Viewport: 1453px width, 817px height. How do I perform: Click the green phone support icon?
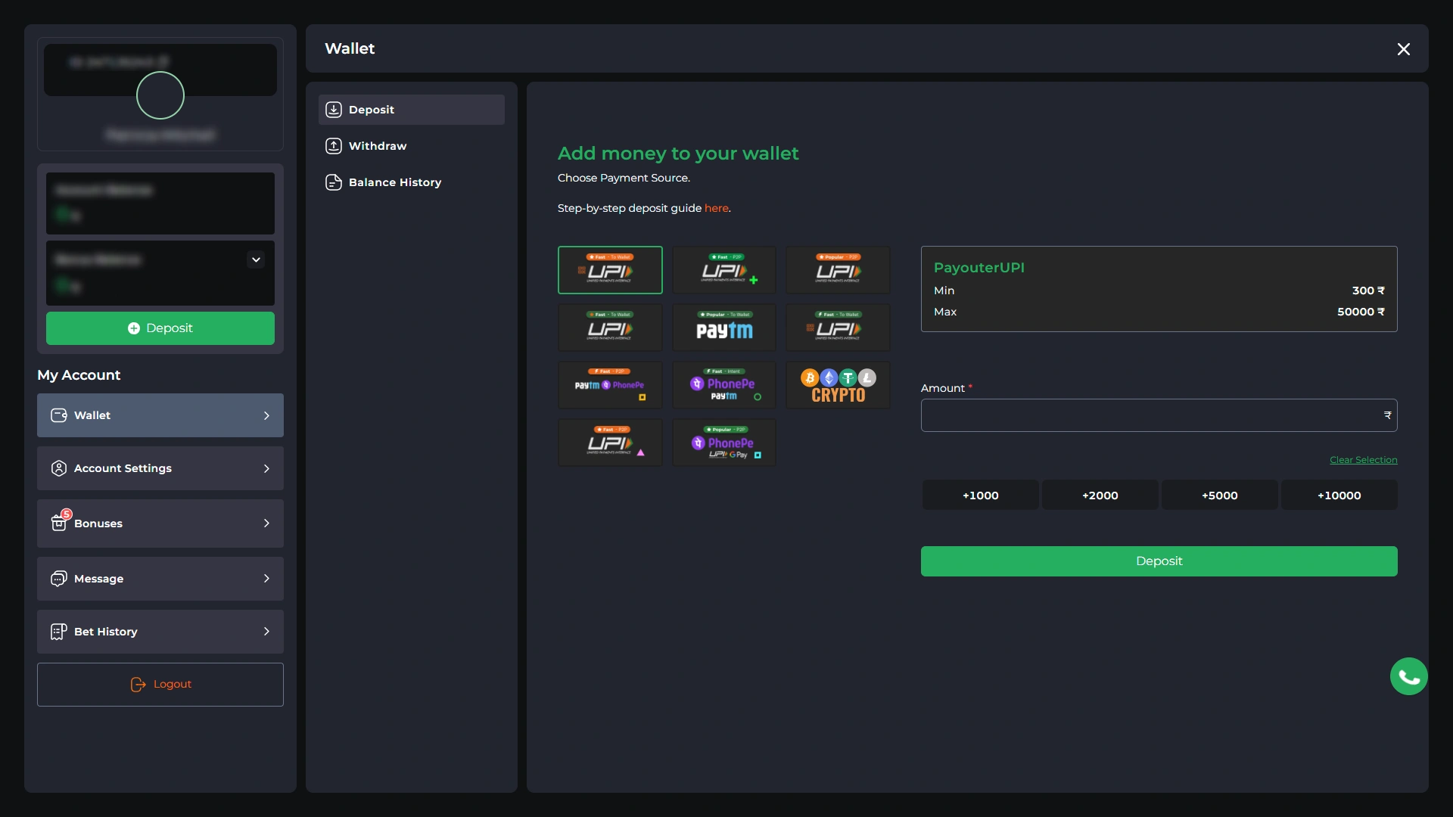click(x=1409, y=676)
